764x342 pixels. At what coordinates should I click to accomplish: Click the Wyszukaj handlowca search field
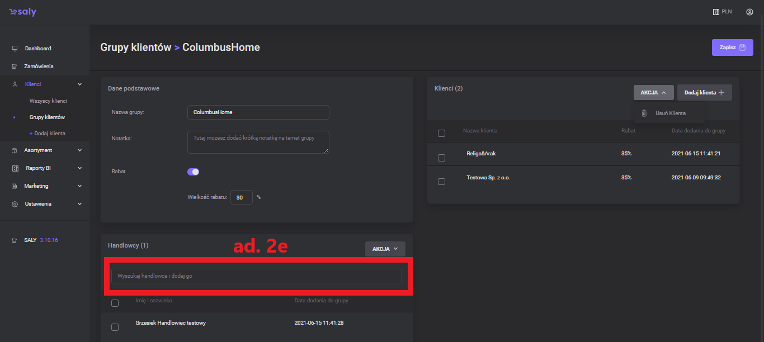[256, 276]
